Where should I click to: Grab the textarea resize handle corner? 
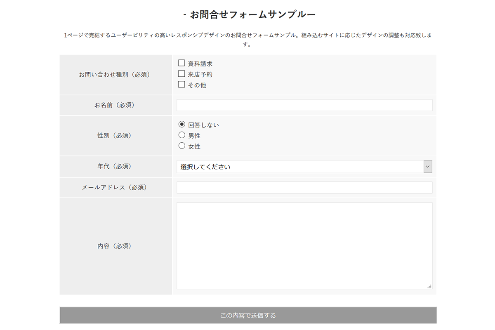coord(429,286)
